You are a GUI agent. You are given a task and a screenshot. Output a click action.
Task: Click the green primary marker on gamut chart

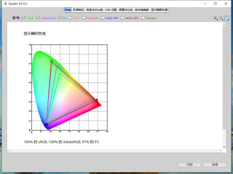(51, 61)
